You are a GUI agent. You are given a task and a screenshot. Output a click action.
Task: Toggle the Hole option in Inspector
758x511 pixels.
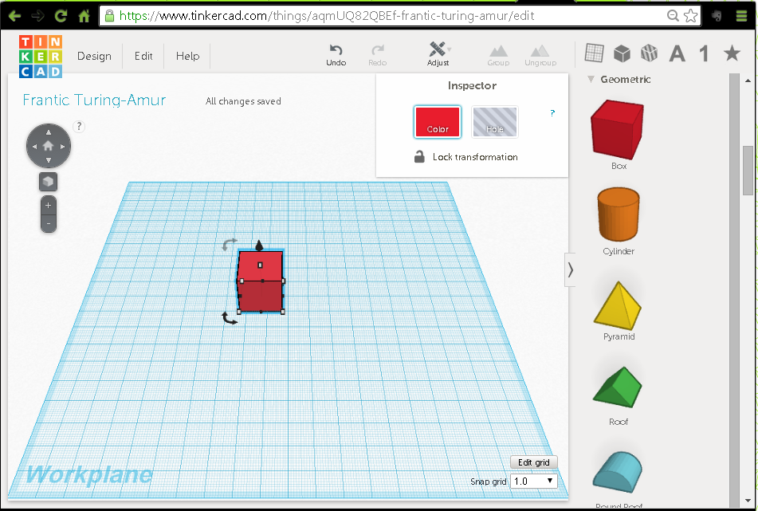[495, 122]
